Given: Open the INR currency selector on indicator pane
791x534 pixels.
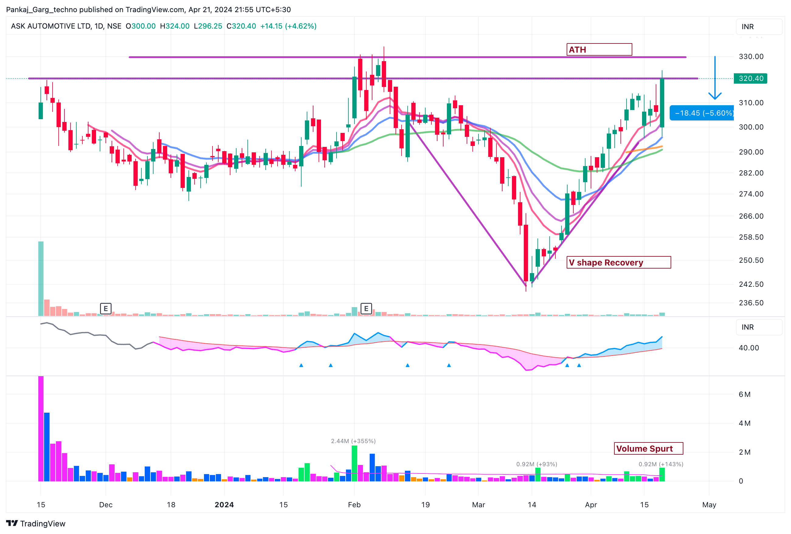Looking at the screenshot, I should [x=759, y=327].
